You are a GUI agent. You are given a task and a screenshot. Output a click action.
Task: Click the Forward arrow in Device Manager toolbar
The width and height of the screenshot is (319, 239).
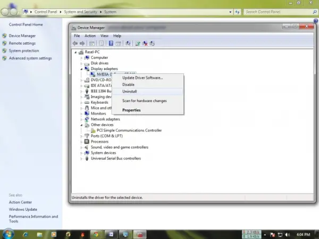(82, 44)
